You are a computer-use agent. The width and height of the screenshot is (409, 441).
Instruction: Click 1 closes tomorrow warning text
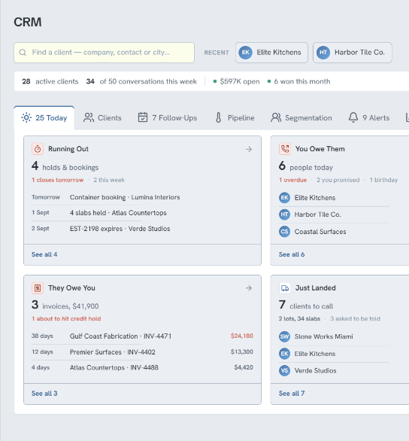coord(58,180)
